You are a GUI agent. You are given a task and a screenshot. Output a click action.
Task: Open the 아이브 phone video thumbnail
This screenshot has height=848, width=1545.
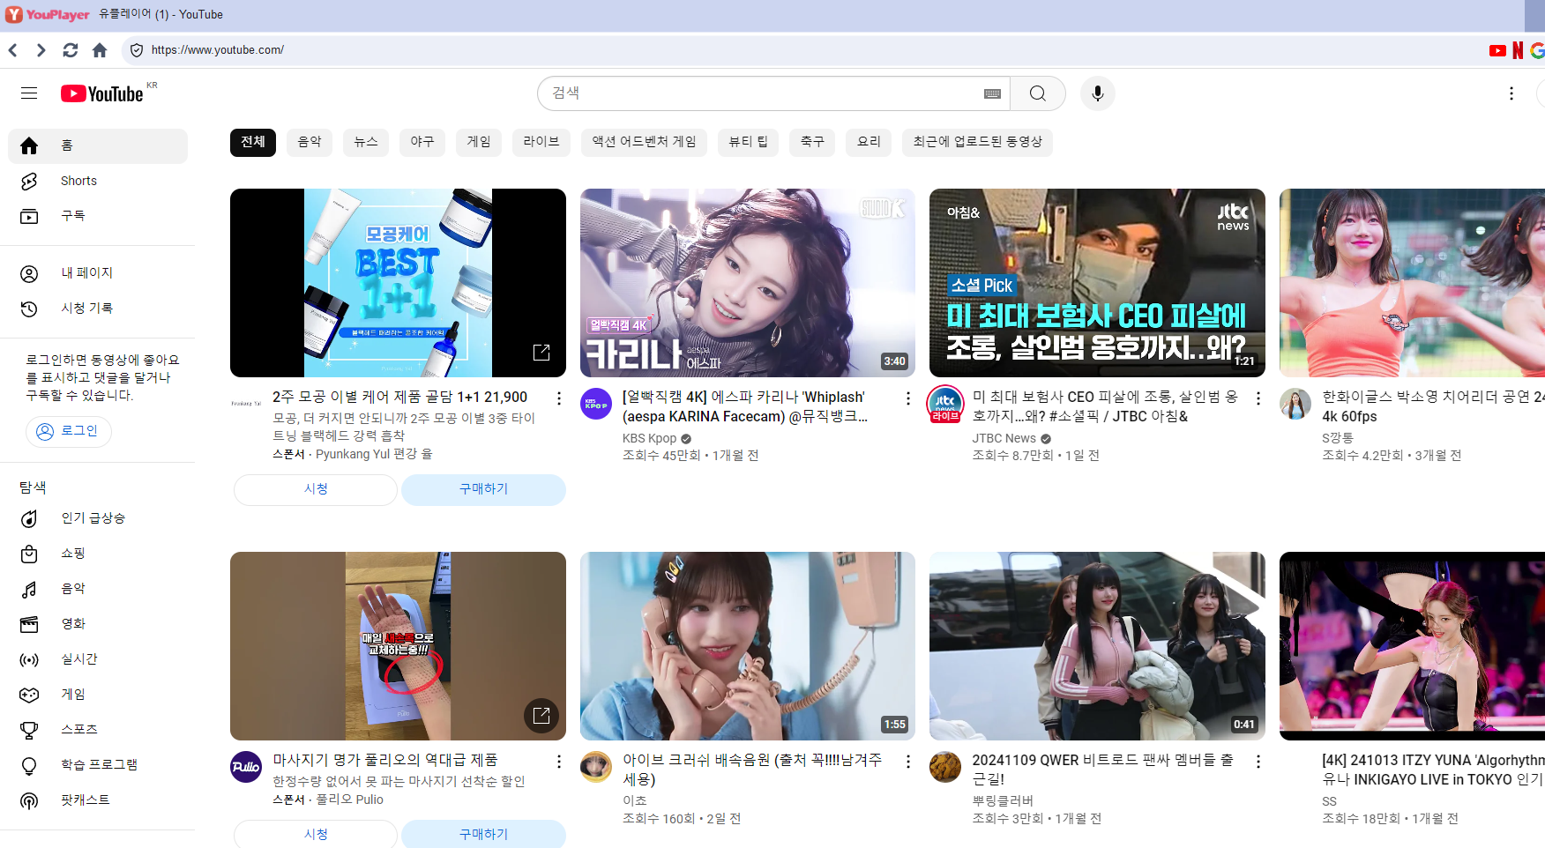(x=748, y=646)
